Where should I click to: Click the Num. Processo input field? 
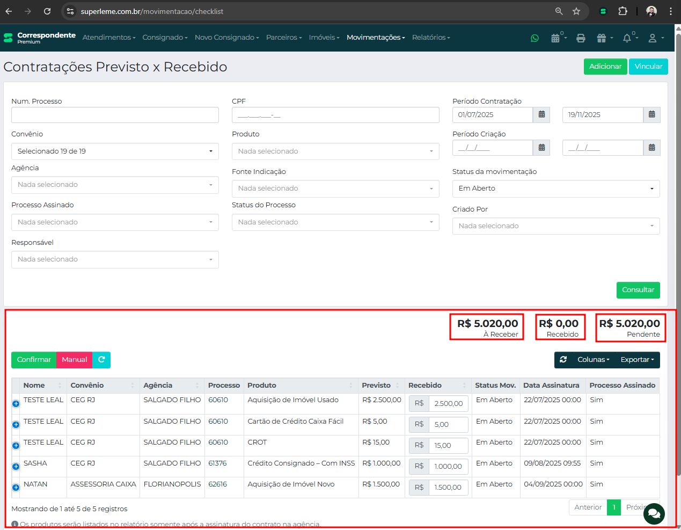115,115
